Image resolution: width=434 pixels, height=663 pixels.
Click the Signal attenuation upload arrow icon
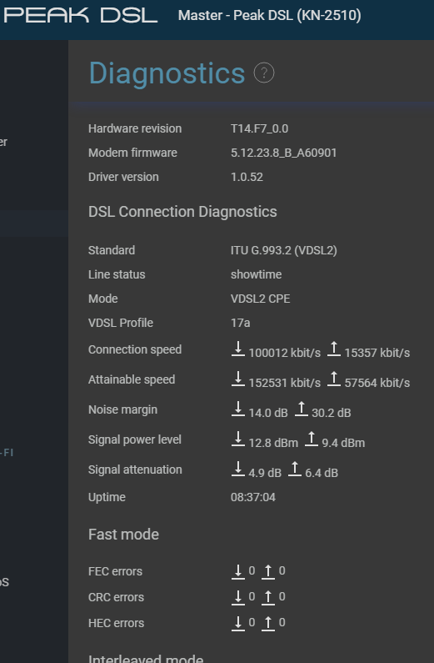click(295, 469)
